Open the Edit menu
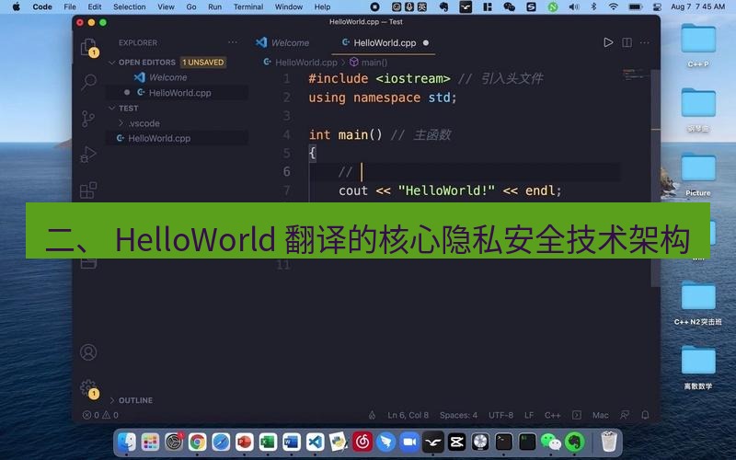Screen dimensions: 736x460 click(95, 7)
